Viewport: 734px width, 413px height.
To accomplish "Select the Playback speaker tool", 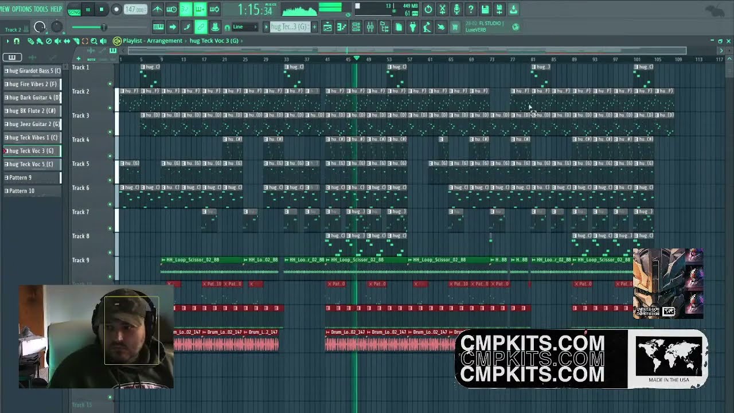I will point(103,41).
